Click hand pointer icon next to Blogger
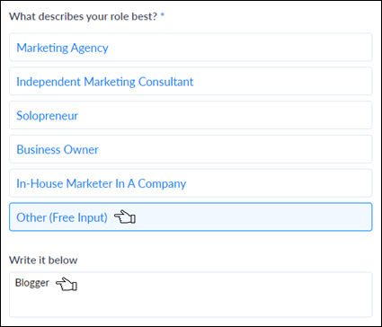Screen dimensions: 382x327 coord(67,284)
